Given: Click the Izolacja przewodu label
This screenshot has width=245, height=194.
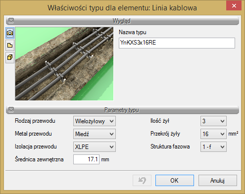Looking at the screenshot, I should [36, 146].
